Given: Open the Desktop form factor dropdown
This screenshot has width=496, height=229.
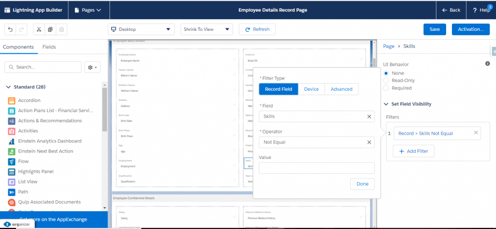Looking at the screenshot, I should (x=141, y=29).
